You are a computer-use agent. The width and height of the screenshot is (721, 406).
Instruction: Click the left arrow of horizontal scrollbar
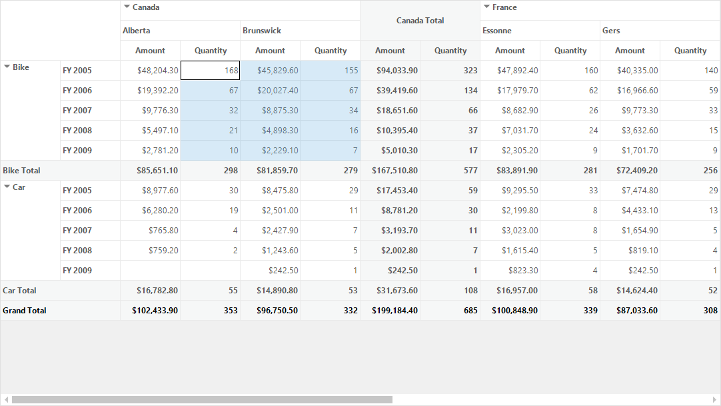(5, 399)
